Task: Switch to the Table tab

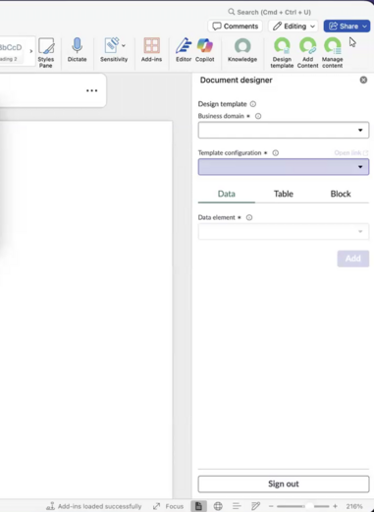Action: coord(284,194)
